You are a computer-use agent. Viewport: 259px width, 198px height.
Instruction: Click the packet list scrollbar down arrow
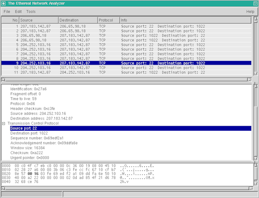256,74
